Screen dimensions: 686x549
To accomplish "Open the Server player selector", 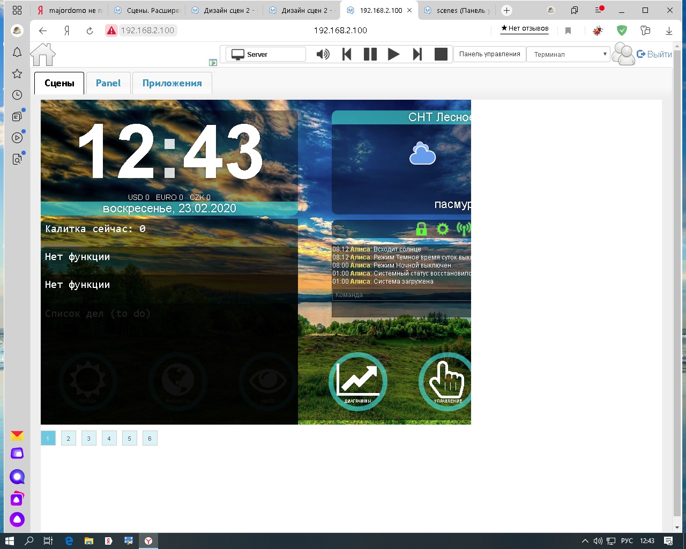I will 266,54.
